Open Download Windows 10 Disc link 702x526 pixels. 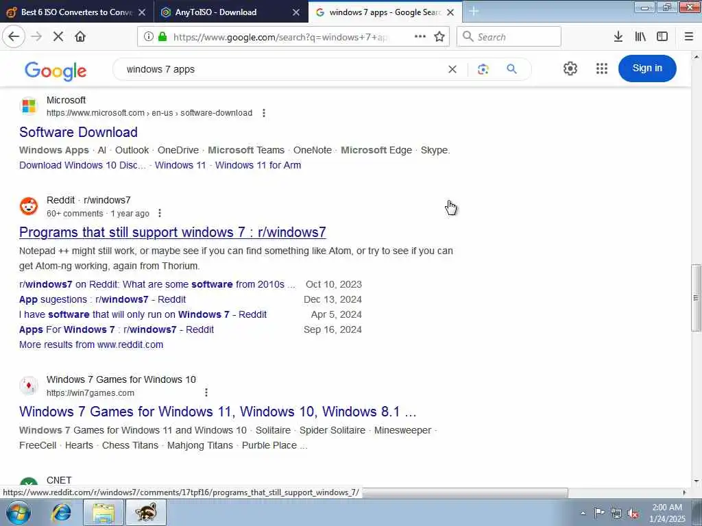pos(82,165)
